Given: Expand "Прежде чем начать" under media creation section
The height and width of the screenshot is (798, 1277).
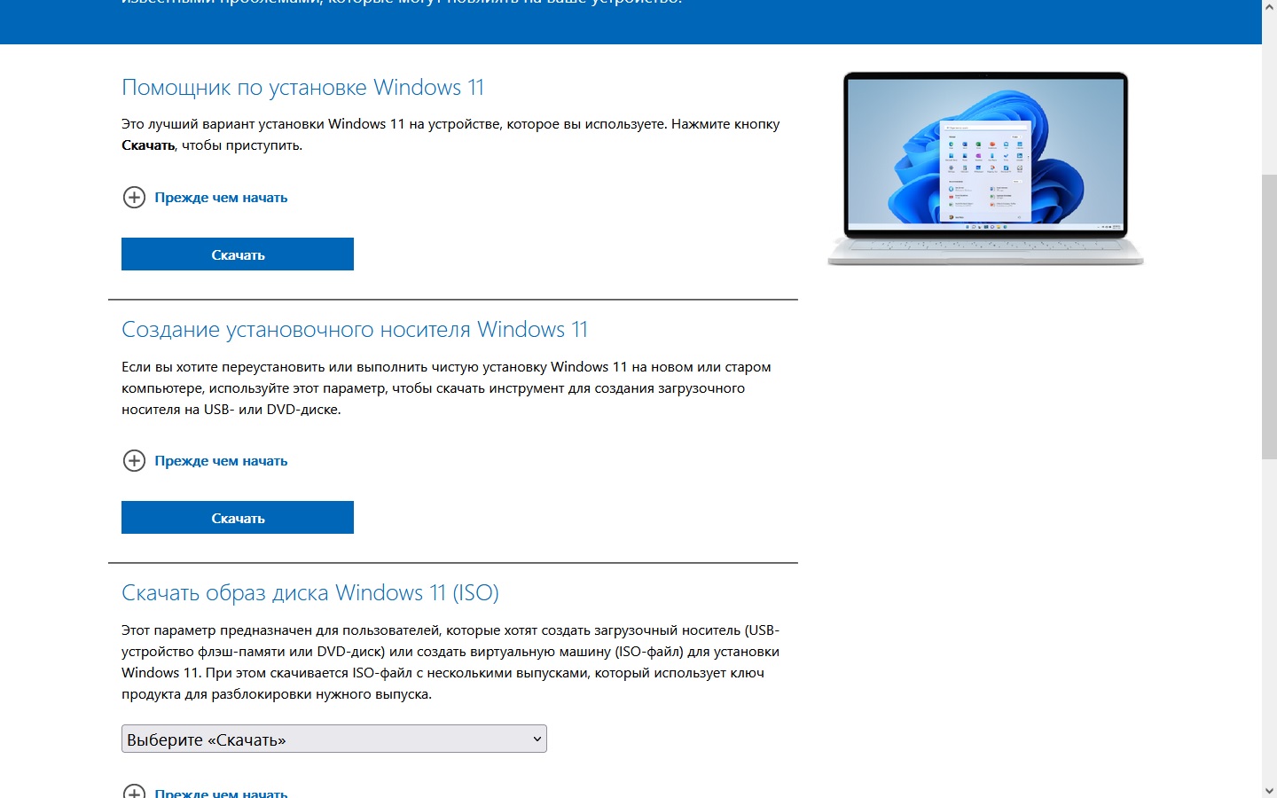Looking at the screenshot, I should pos(221,460).
